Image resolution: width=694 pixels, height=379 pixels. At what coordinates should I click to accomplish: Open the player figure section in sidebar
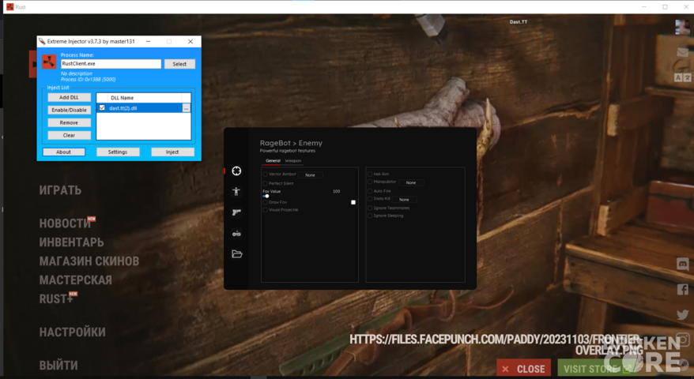coord(236,192)
